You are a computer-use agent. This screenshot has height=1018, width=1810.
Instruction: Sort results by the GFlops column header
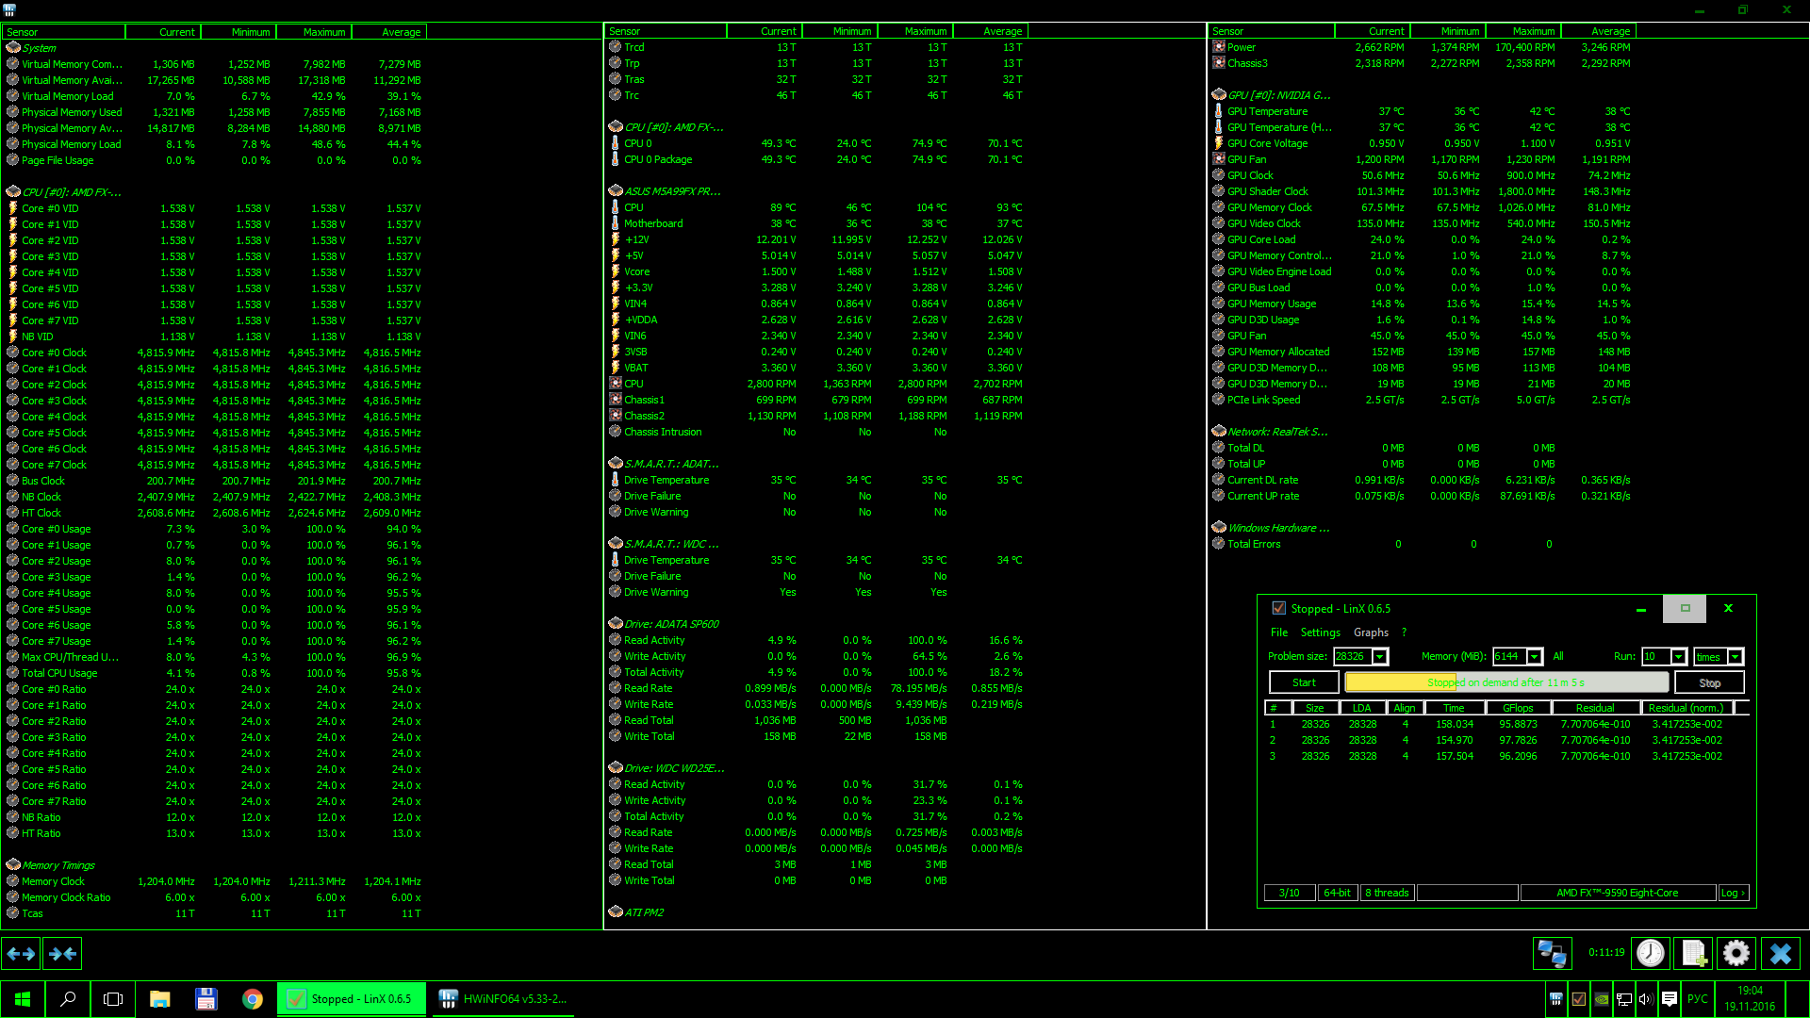tap(1518, 708)
